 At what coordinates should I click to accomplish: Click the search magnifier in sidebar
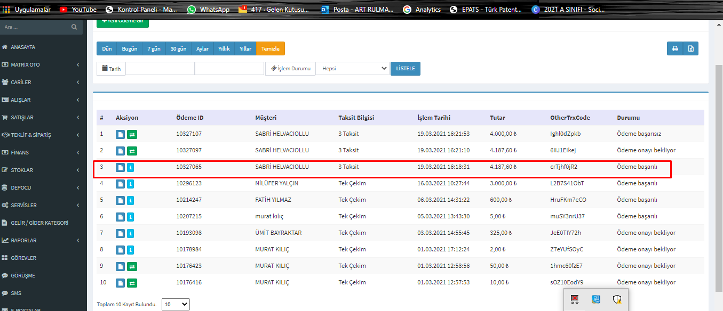coord(74,27)
